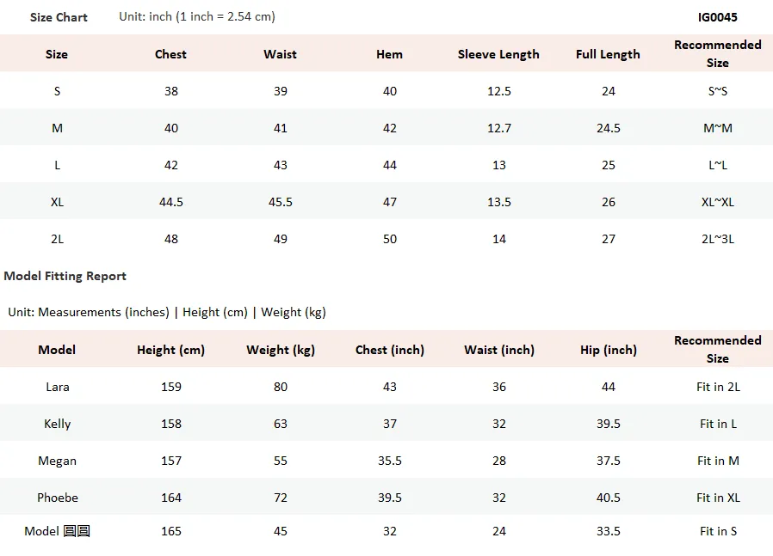Viewport: 773px width, 556px height.
Task: Click the unit conversion note text
Action: click(197, 16)
